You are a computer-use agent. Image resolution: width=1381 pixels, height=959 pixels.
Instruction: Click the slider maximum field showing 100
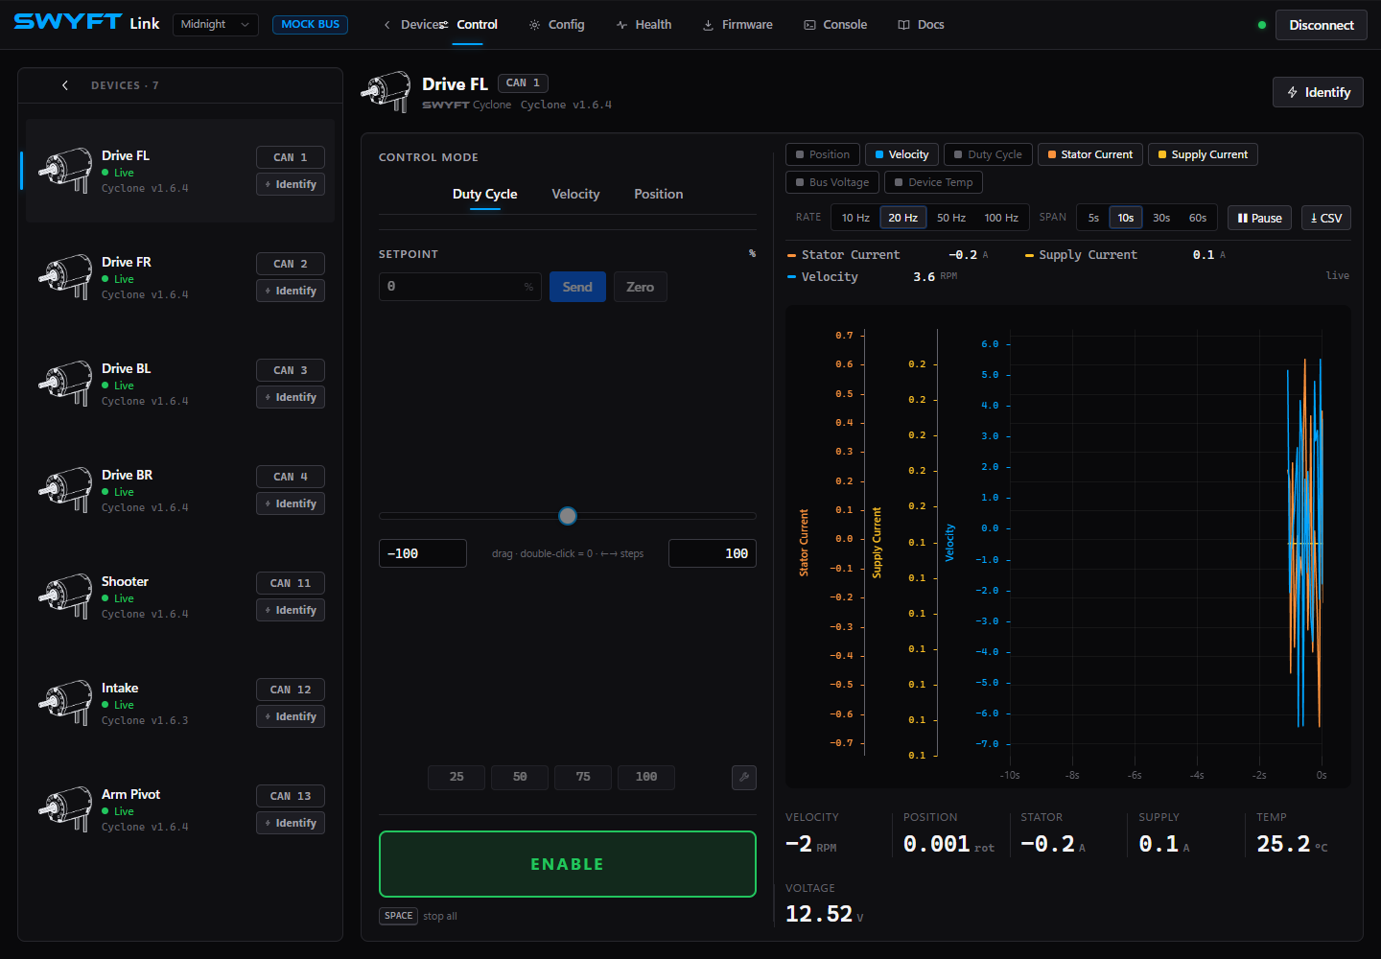[713, 553]
